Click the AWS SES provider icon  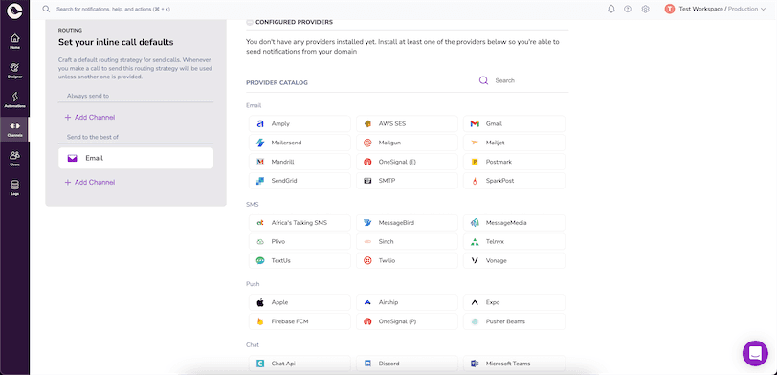pyautogui.click(x=367, y=123)
